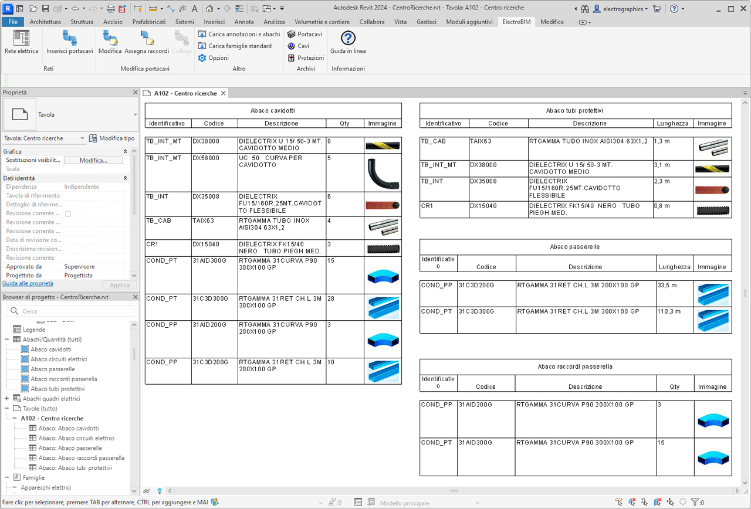The image size is (751, 509).
Task: Select the Gestisci ribbon tab
Action: [x=427, y=22]
